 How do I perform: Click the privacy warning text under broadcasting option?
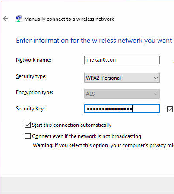tap(103, 145)
